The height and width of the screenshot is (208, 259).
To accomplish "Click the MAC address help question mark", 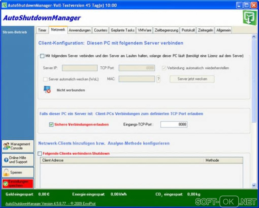I will click(158, 79).
